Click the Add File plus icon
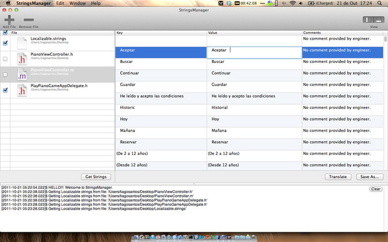The image size is (388, 242). pos(9,20)
